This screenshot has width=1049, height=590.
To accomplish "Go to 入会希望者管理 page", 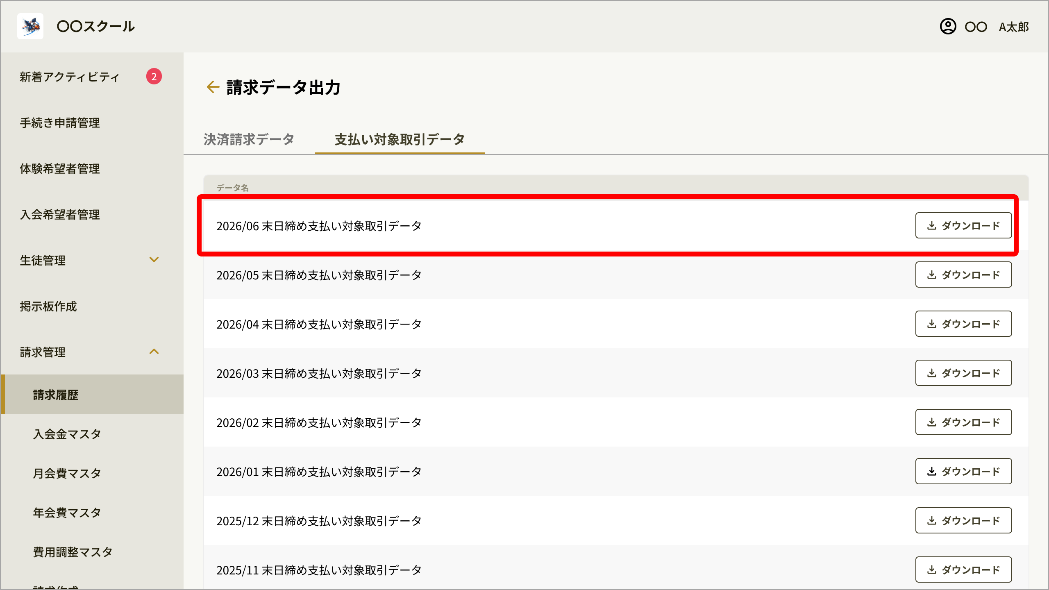I will [x=60, y=214].
